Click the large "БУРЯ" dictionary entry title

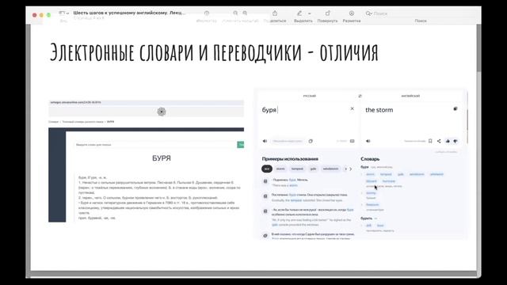[x=162, y=158]
